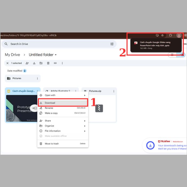
Task: Open downloaded pptx file in downloads popup
Action: 156,45
